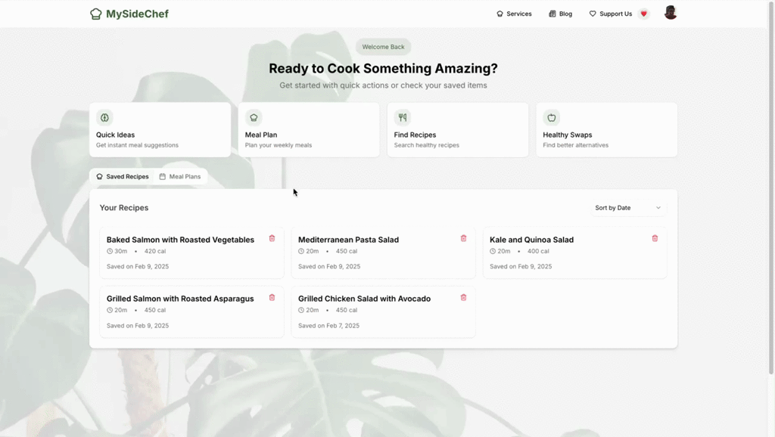Click the Meal Plan chef hat icon
This screenshot has width=775, height=437.
coord(254,117)
